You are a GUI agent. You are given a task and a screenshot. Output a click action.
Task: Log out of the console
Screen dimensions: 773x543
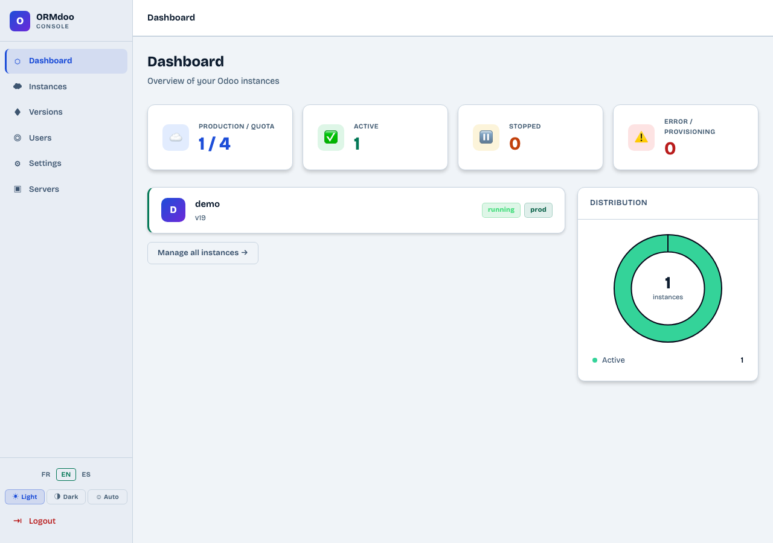click(x=66, y=521)
